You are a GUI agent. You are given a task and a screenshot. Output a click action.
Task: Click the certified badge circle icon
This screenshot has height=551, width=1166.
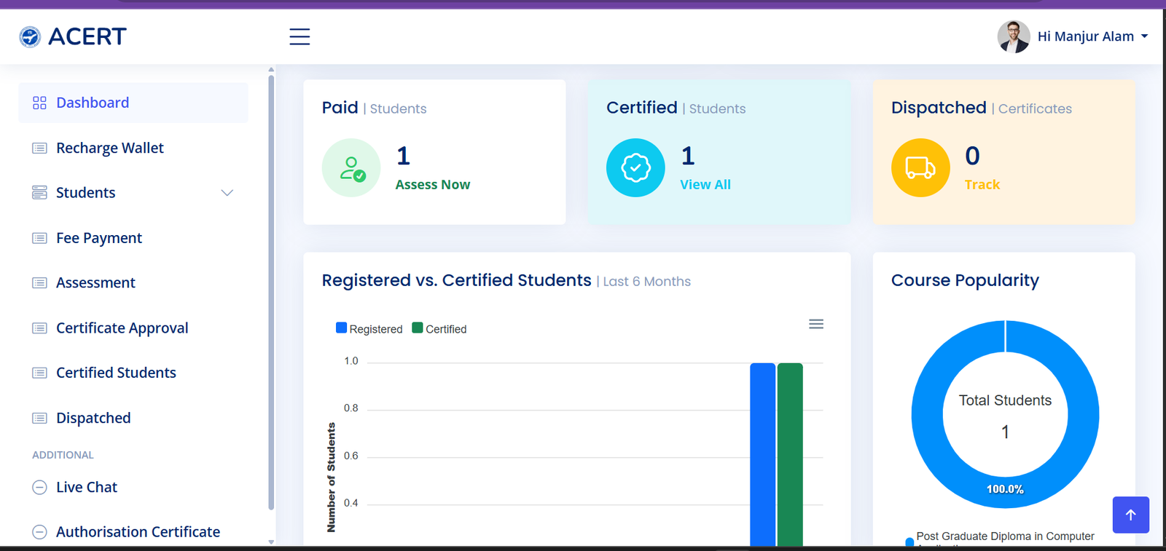point(635,168)
